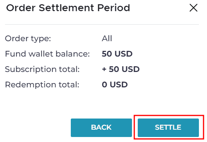The image size is (207, 142).
Task: Select the All order type value
Action: click(x=107, y=38)
